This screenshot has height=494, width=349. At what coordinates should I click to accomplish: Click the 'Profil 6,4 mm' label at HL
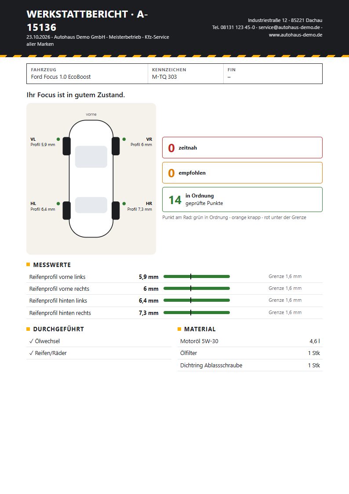(43, 209)
